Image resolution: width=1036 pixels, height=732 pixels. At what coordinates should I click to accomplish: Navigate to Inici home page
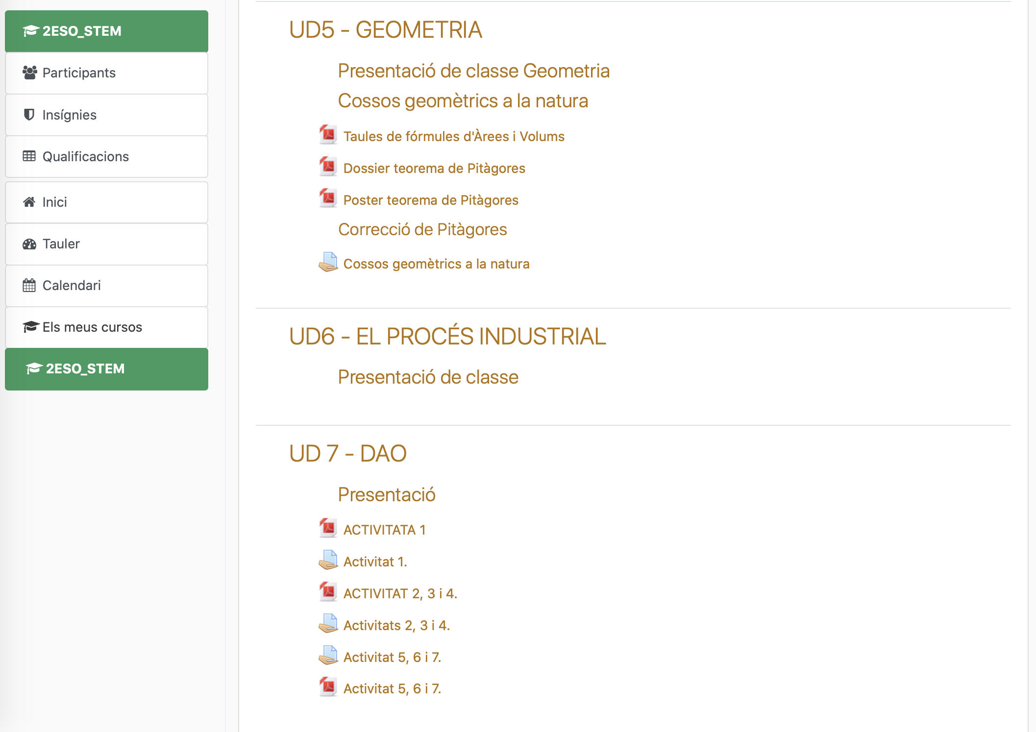(x=54, y=202)
